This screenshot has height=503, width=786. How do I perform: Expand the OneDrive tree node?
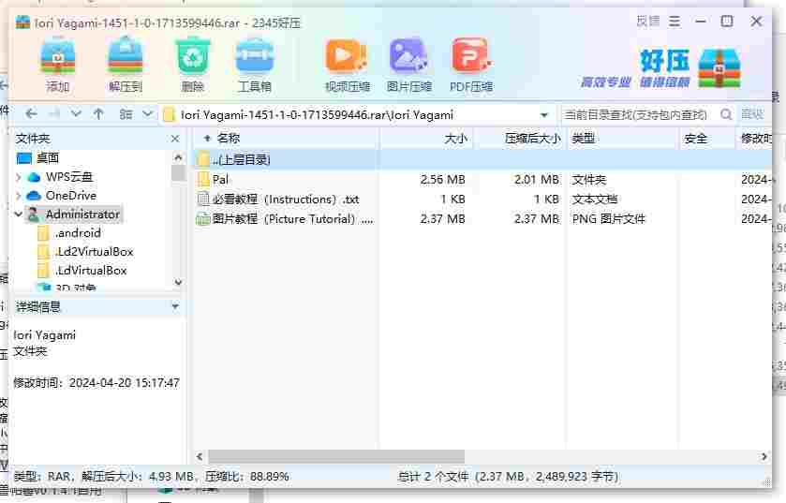[19, 196]
